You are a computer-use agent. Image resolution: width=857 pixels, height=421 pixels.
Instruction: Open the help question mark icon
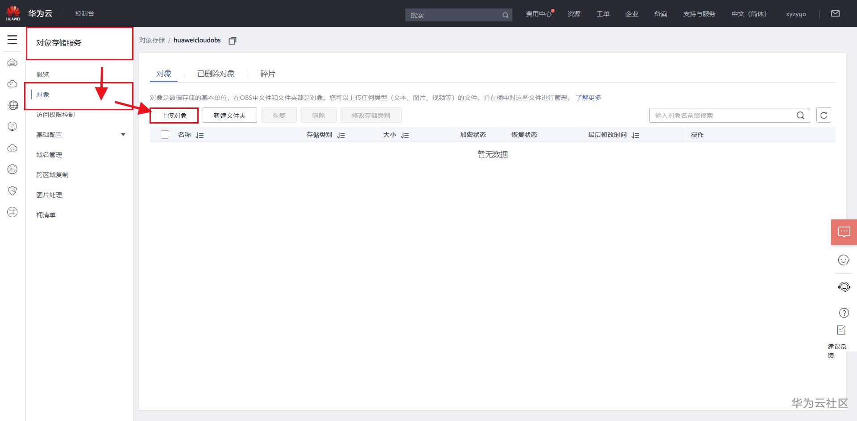pos(844,313)
